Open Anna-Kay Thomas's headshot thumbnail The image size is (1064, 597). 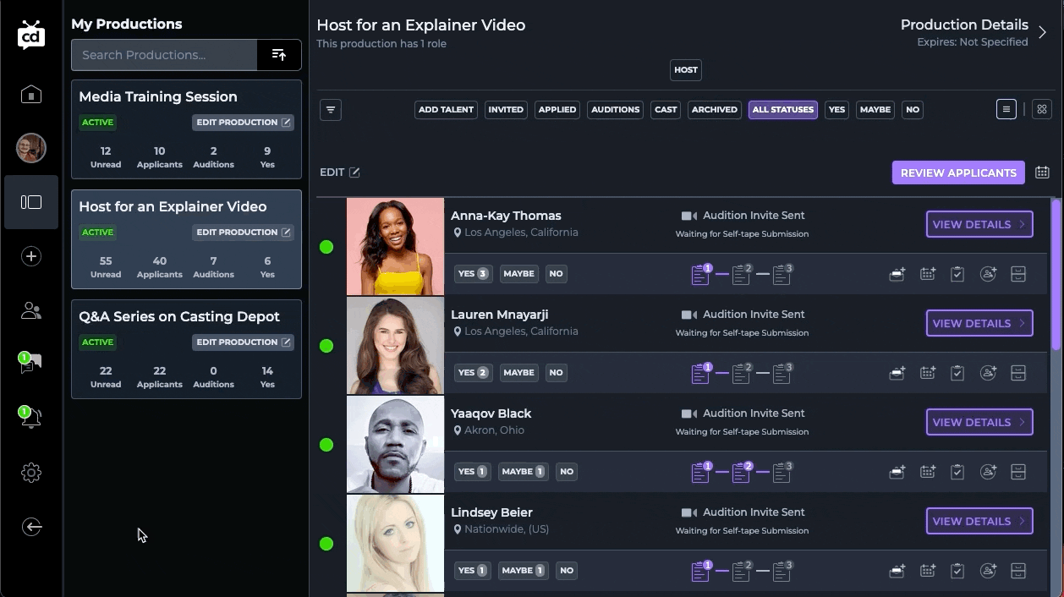[x=395, y=247]
